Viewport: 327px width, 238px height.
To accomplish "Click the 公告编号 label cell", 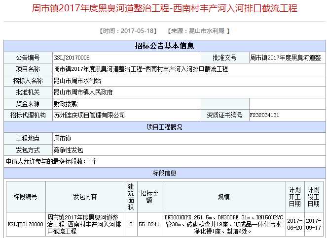I will [x=28, y=58].
